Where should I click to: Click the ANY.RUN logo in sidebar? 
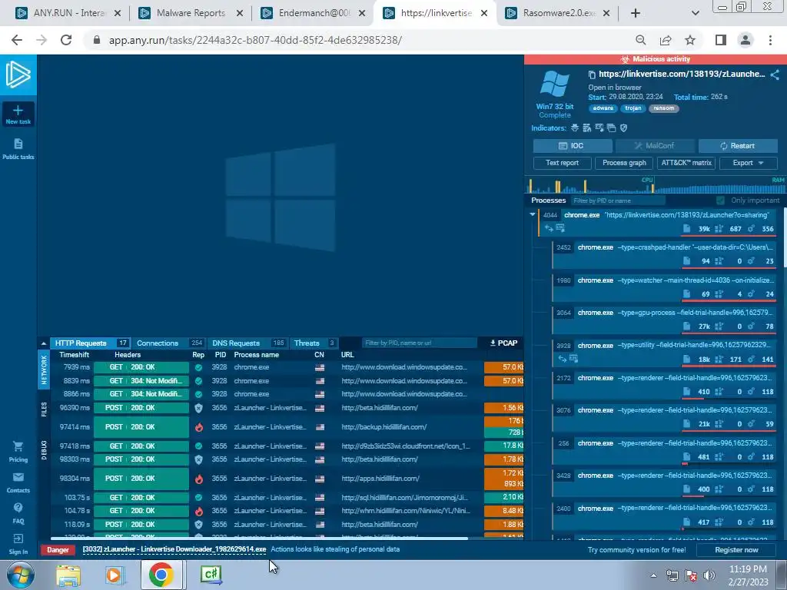(x=18, y=75)
